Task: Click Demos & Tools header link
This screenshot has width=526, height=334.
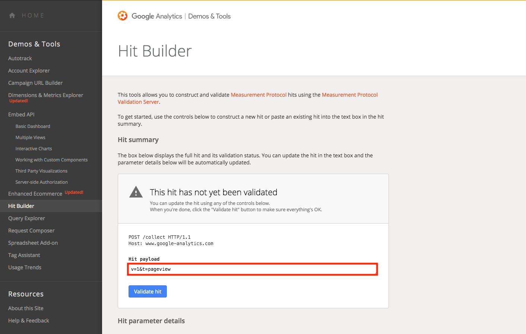Action: click(x=209, y=16)
